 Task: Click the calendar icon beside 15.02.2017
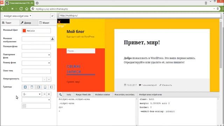point(125,85)
